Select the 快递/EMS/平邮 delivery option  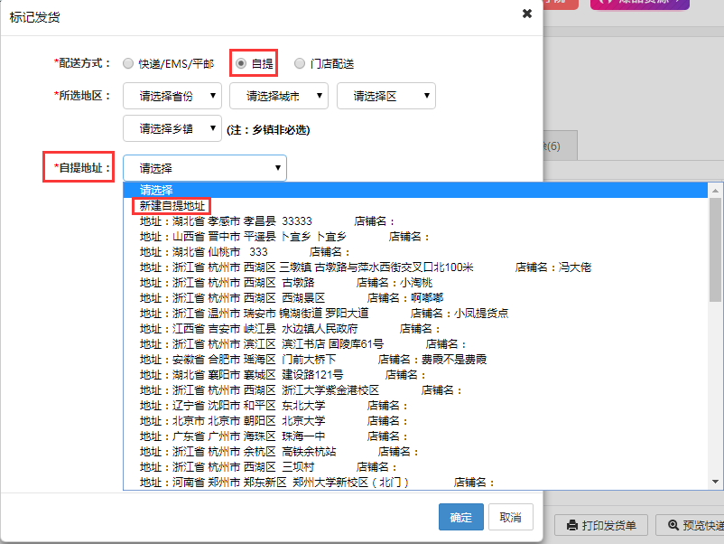click(128, 64)
